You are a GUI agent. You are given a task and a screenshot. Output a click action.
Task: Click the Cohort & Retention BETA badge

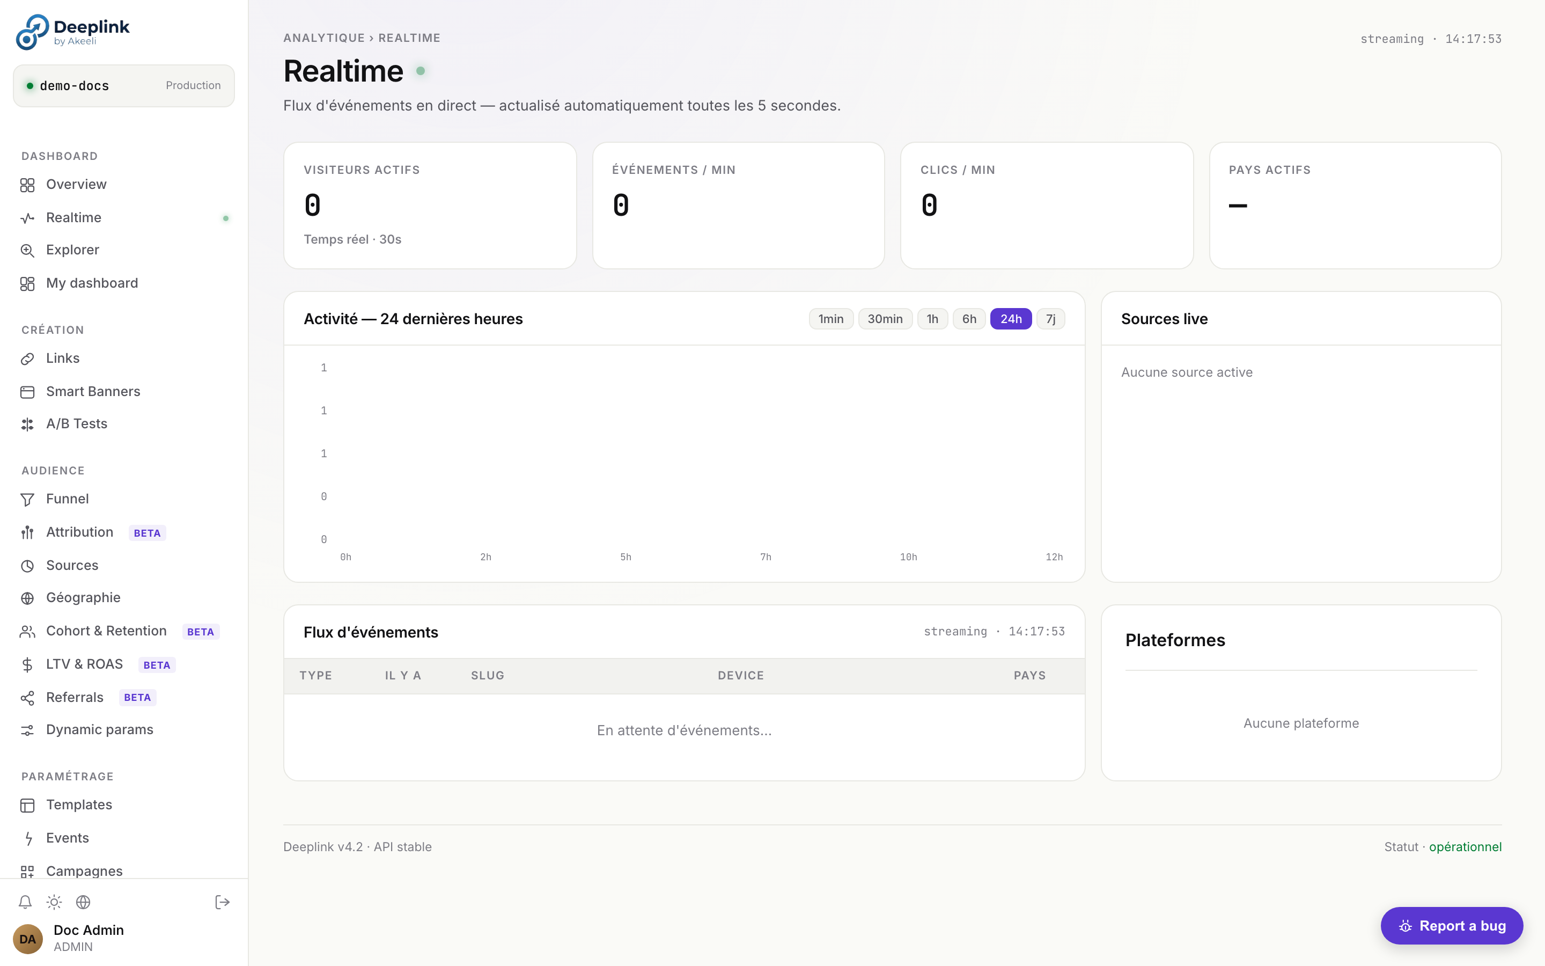pos(201,632)
